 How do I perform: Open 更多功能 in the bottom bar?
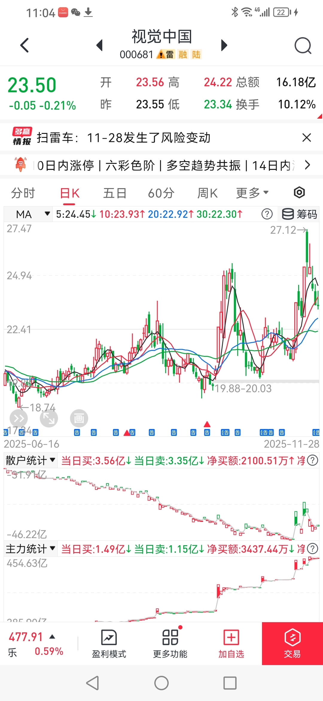(170, 643)
